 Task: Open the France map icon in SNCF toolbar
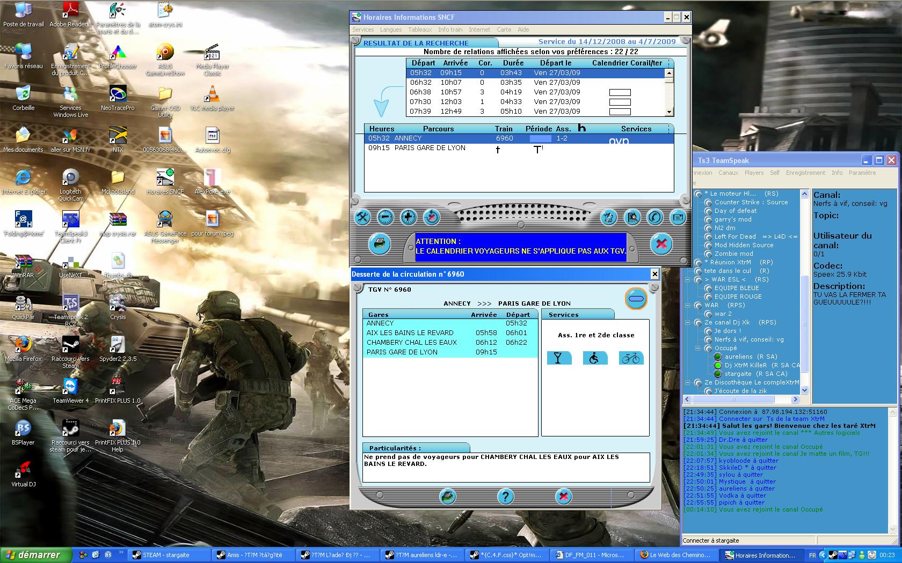pyautogui.click(x=609, y=217)
